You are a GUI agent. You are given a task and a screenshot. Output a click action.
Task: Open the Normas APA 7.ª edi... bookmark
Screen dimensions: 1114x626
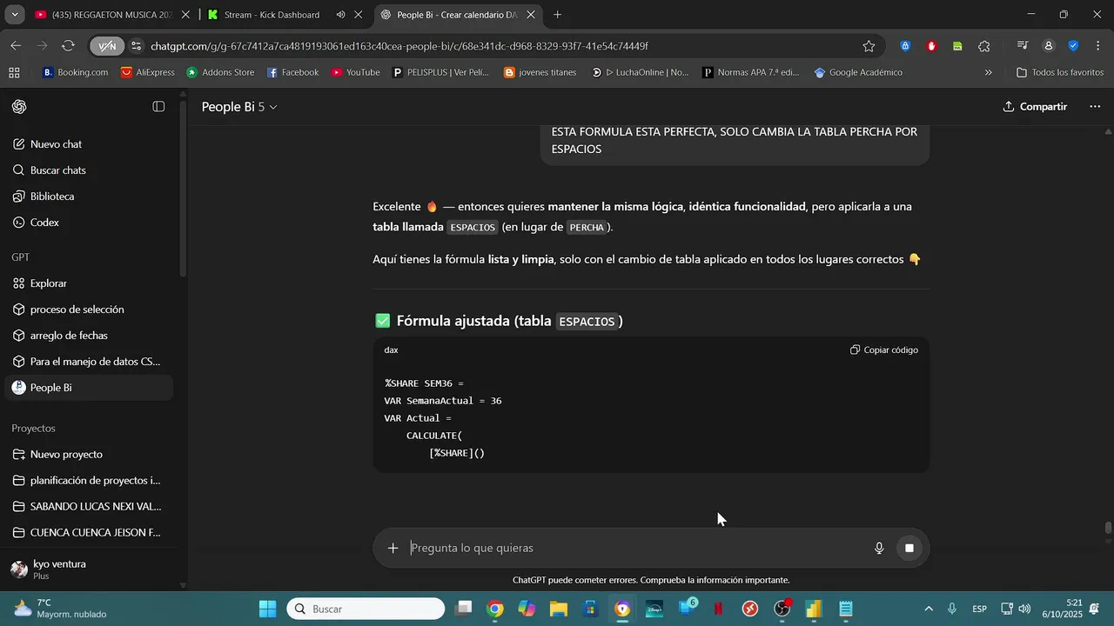point(751,72)
